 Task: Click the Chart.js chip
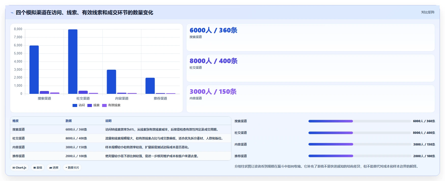point(19,168)
